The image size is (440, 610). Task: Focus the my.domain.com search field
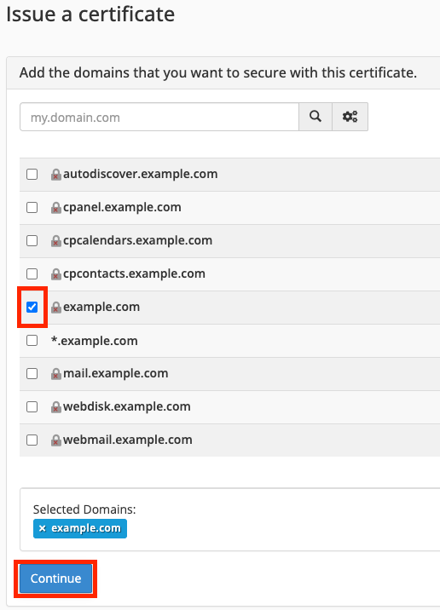point(159,117)
